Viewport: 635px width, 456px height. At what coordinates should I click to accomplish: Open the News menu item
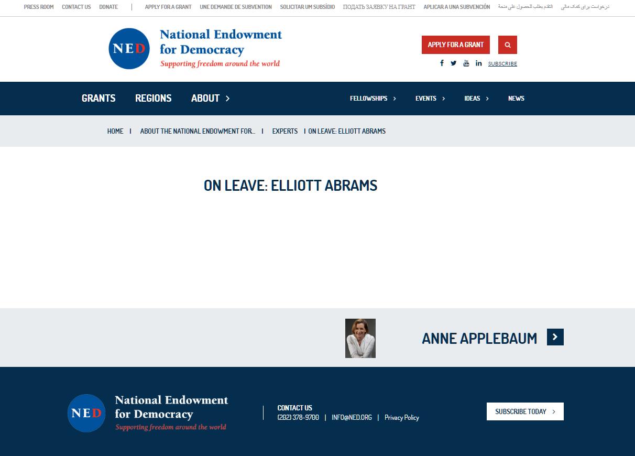(x=516, y=98)
